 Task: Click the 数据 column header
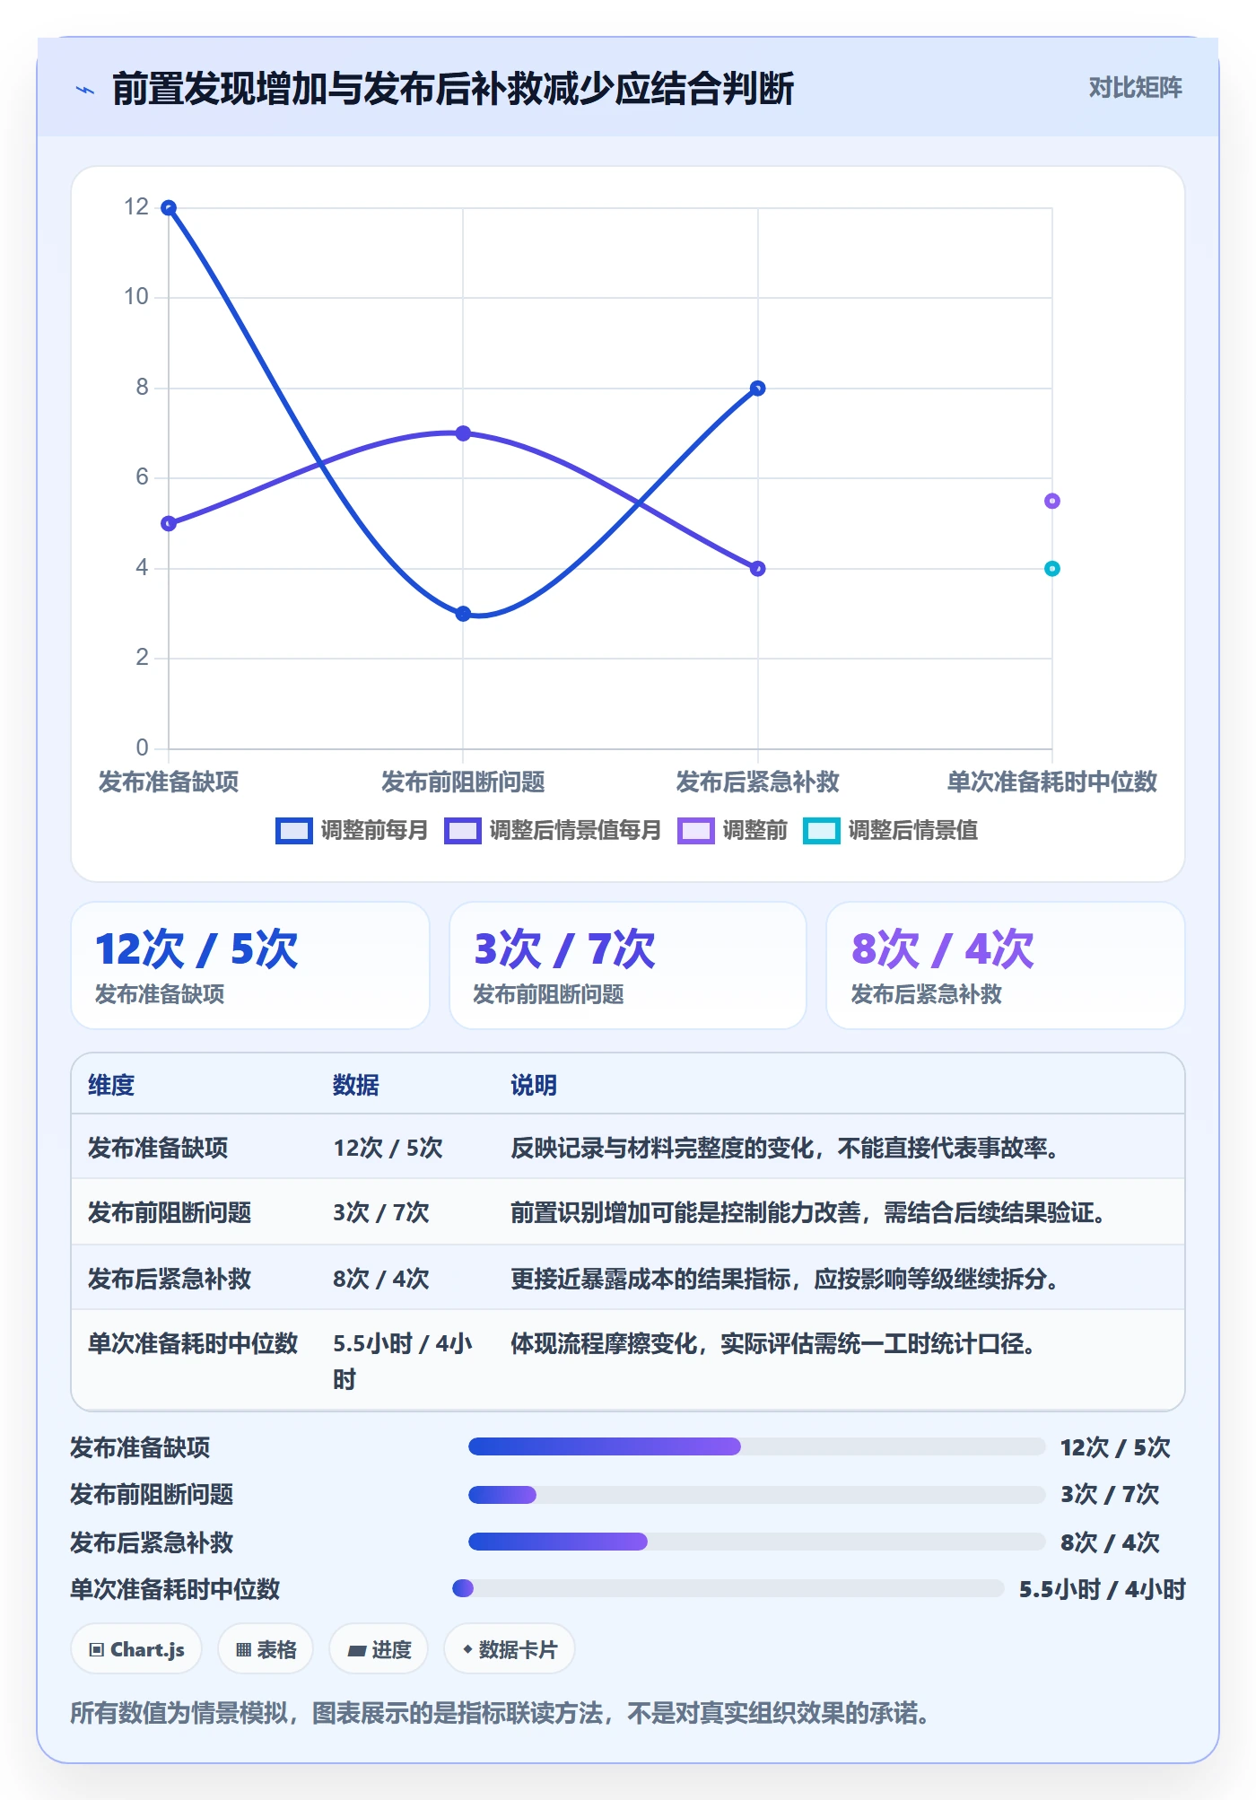356,1085
